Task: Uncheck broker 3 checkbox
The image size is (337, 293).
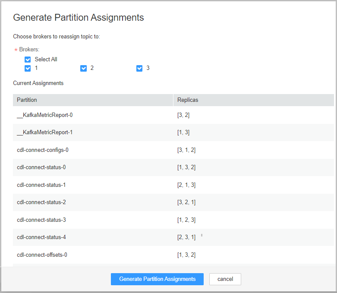Action: 139,68
